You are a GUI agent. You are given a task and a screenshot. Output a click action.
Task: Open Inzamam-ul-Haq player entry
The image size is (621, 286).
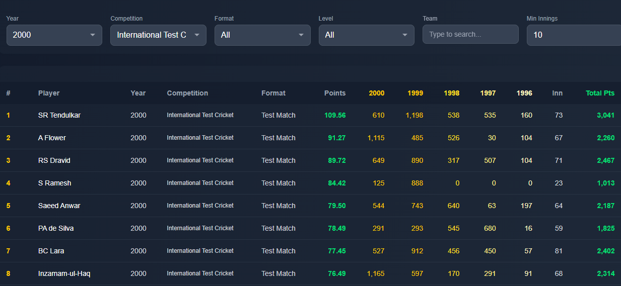pos(64,273)
